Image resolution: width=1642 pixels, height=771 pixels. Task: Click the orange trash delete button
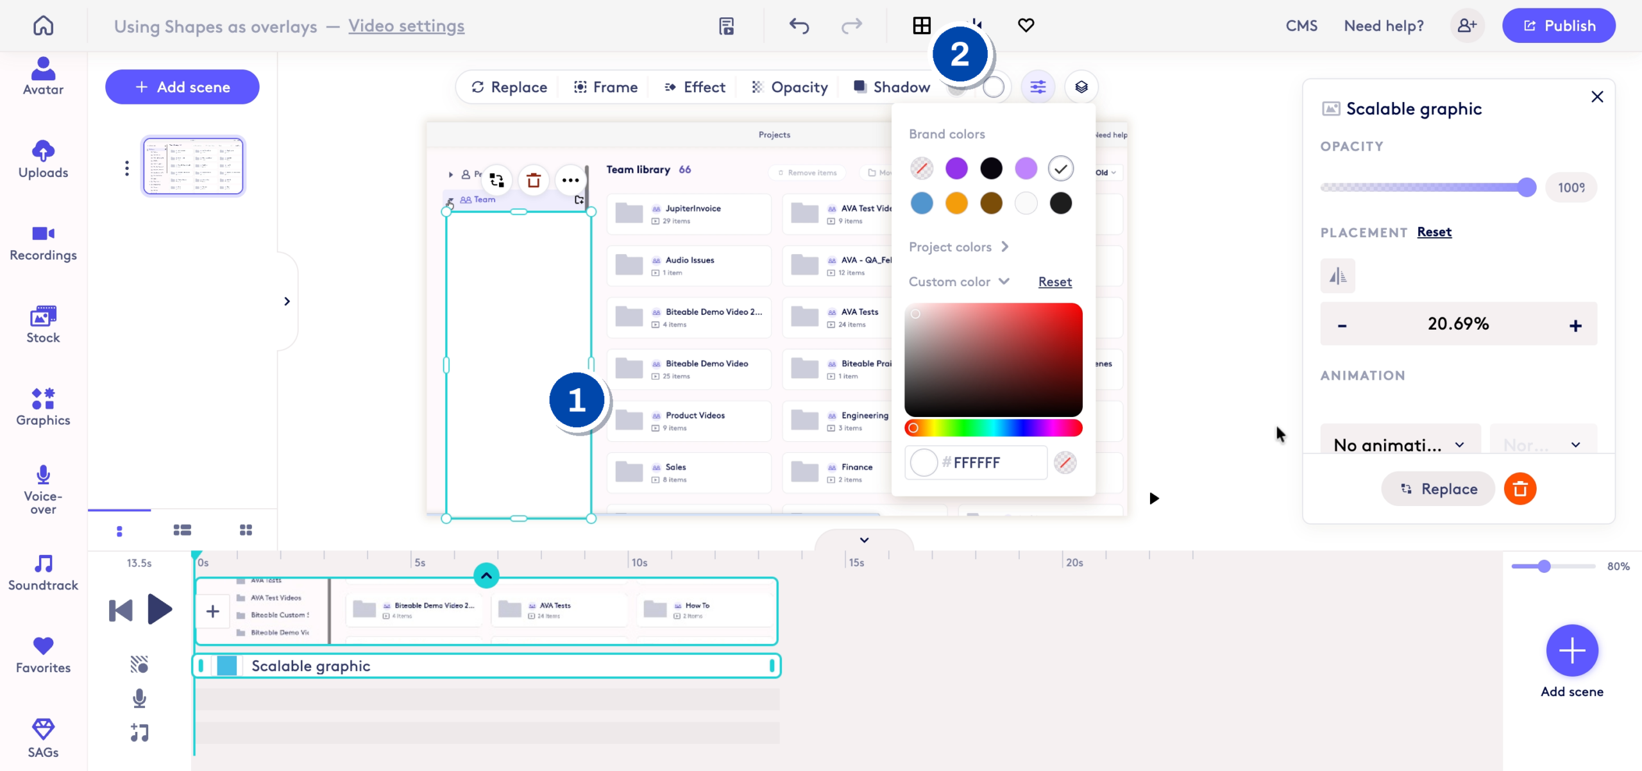click(1520, 489)
